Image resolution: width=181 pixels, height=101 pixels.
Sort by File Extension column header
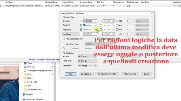click(133, 2)
